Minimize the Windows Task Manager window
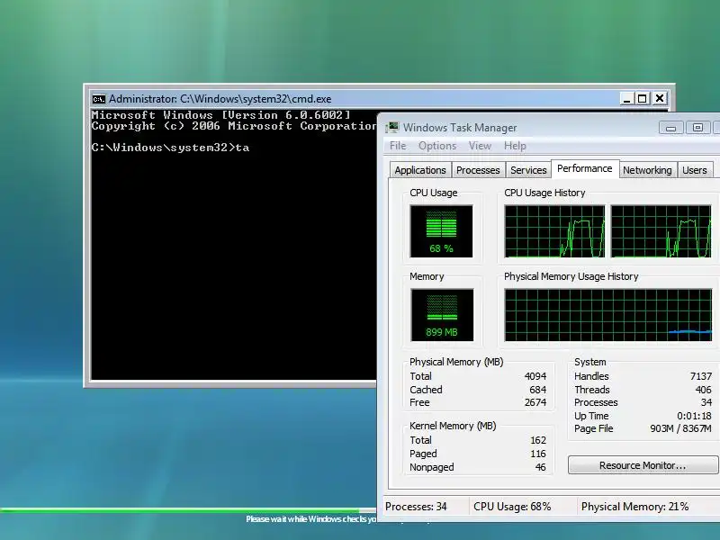This screenshot has width=720, height=540. (670, 128)
